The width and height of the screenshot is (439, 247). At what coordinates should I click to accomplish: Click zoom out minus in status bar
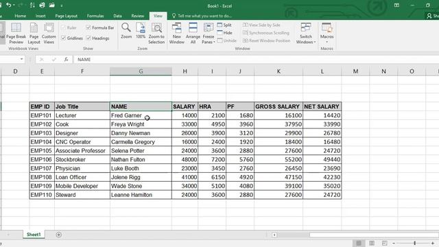point(394,243)
